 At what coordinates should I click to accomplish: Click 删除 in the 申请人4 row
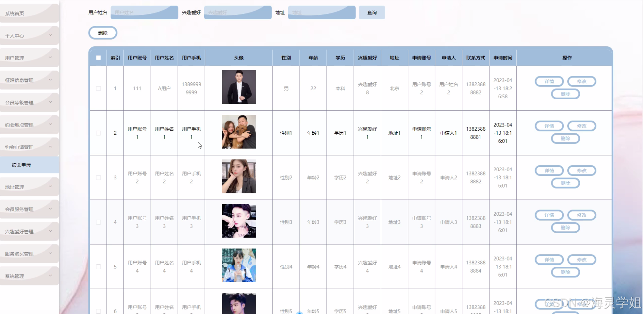(565, 272)
